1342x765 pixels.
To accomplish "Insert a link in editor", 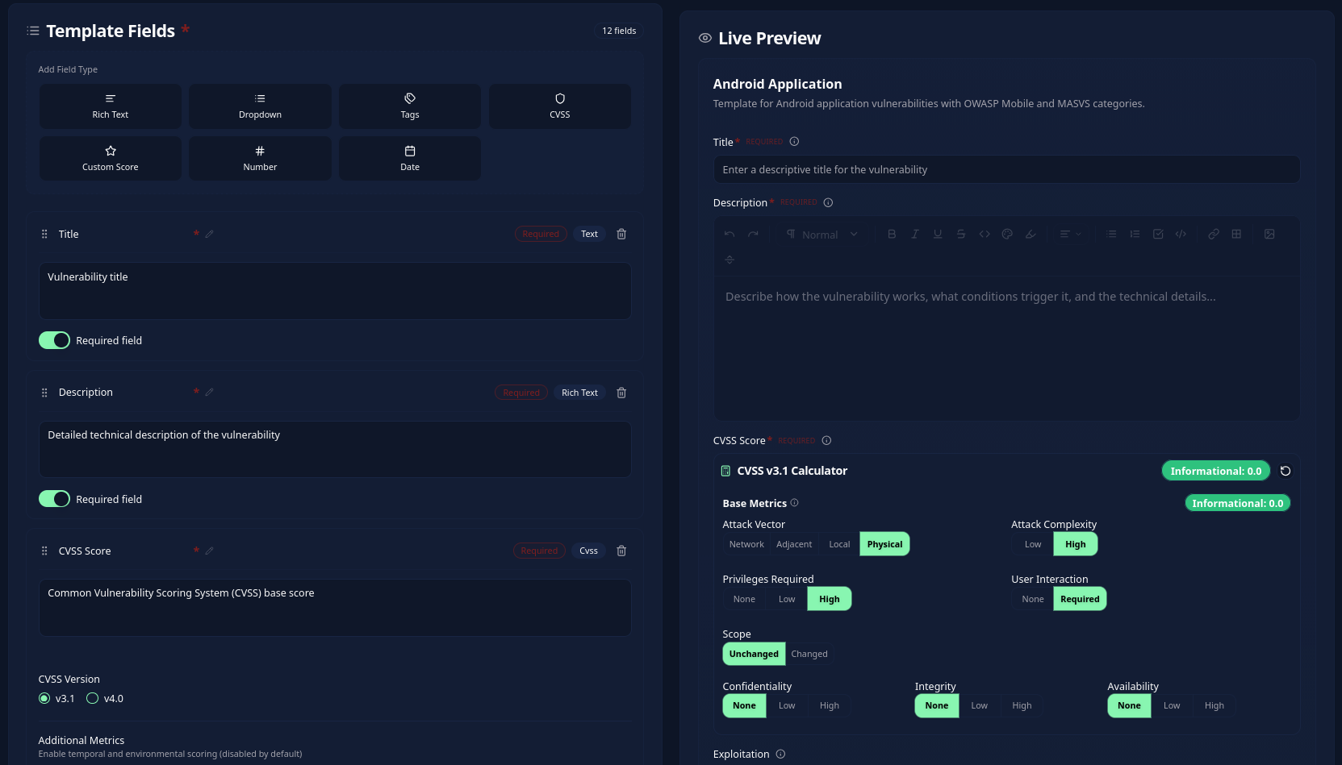I will pyautogui.click(x=1213, y=234).
